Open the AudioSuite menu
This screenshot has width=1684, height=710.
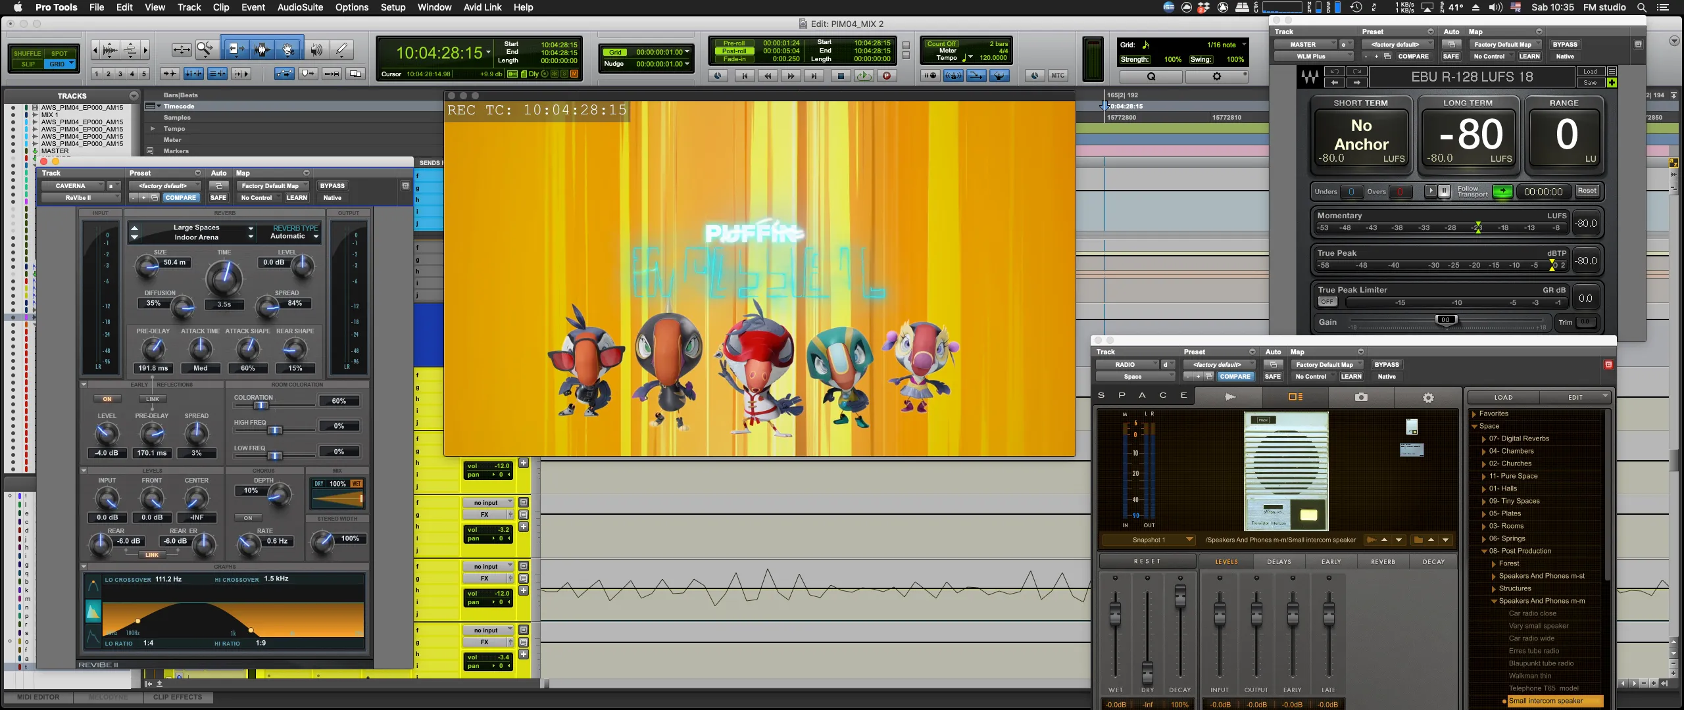[300, 7]
